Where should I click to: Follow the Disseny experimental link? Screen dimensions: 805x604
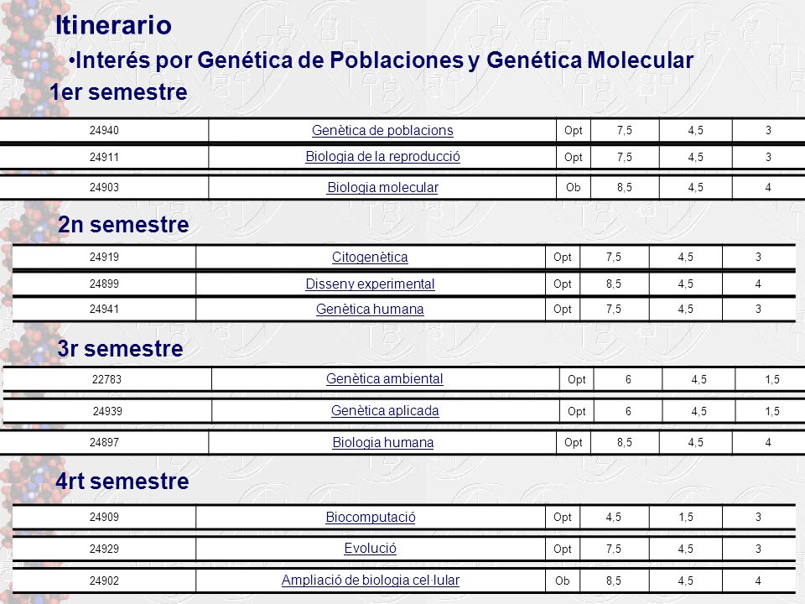370,284
